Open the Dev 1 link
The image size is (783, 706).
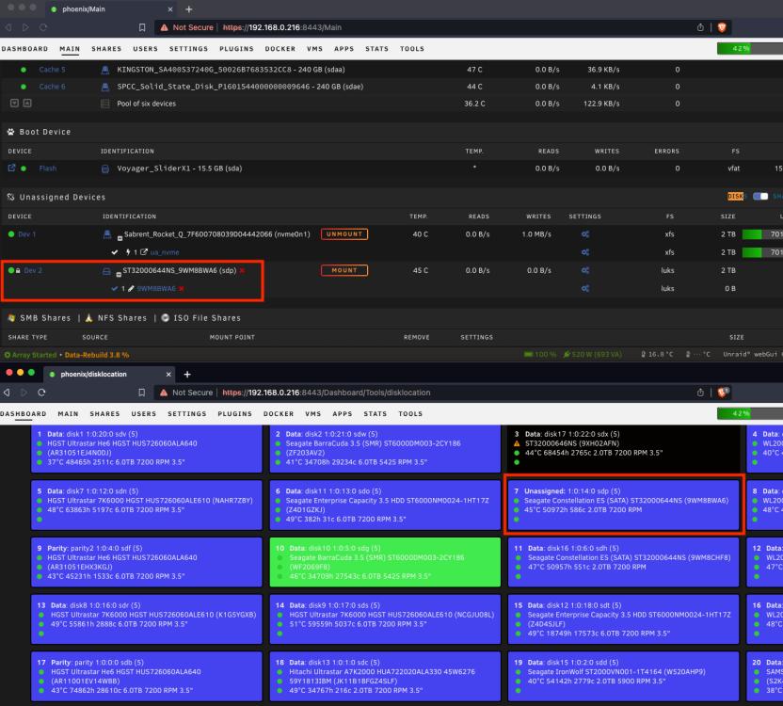click(x=27, y=234)
